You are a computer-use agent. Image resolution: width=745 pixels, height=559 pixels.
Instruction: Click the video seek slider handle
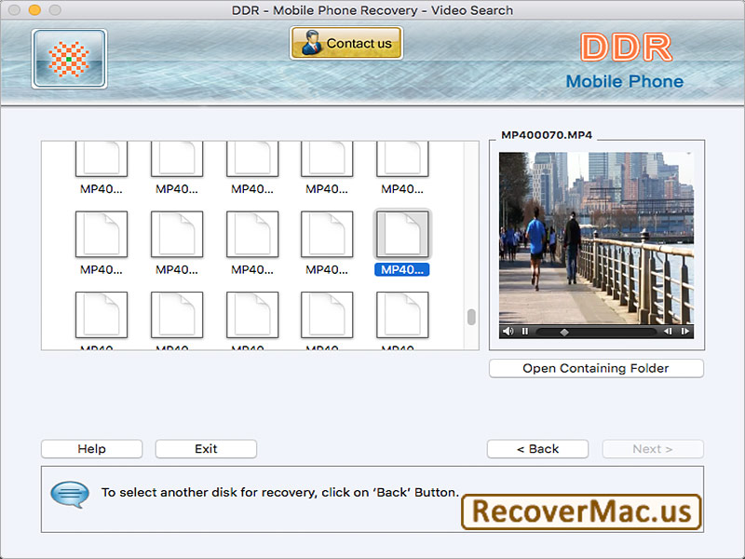(564, 332)
